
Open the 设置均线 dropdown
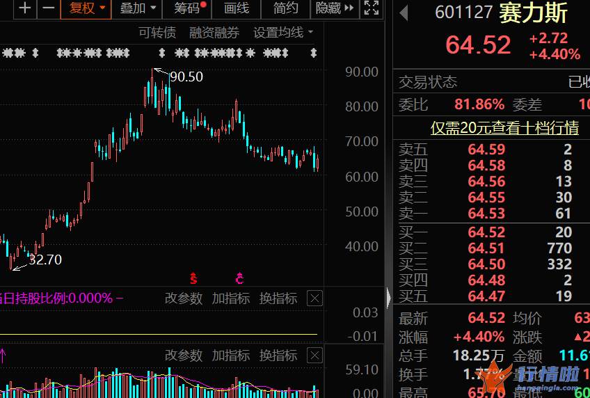coord(283,33)
